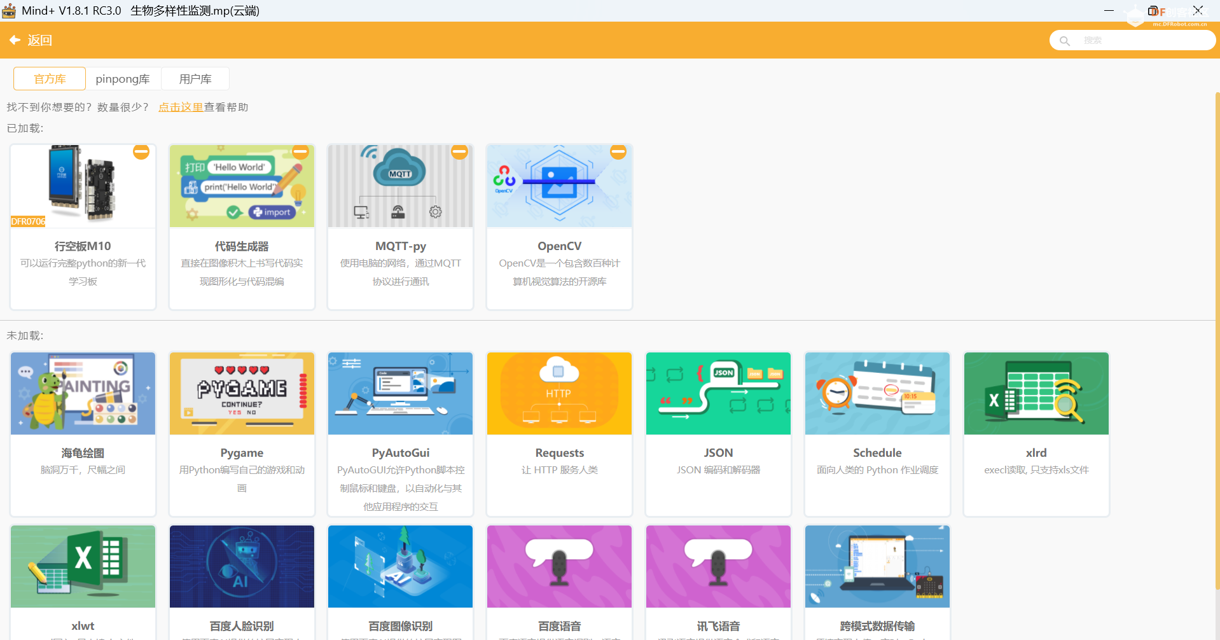The image size is (1220, 640).
Task: Close the Mind+ window
Action: coord(1198,10)
